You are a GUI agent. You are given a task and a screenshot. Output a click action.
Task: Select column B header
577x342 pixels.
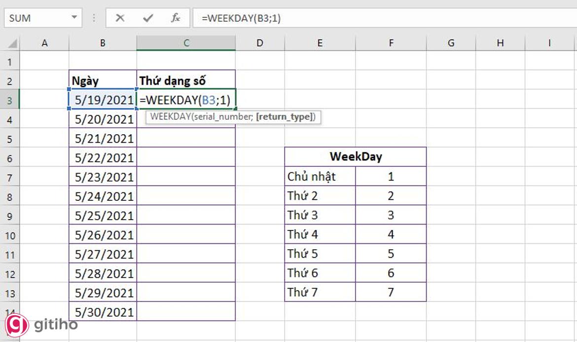[x=103, y=43]
